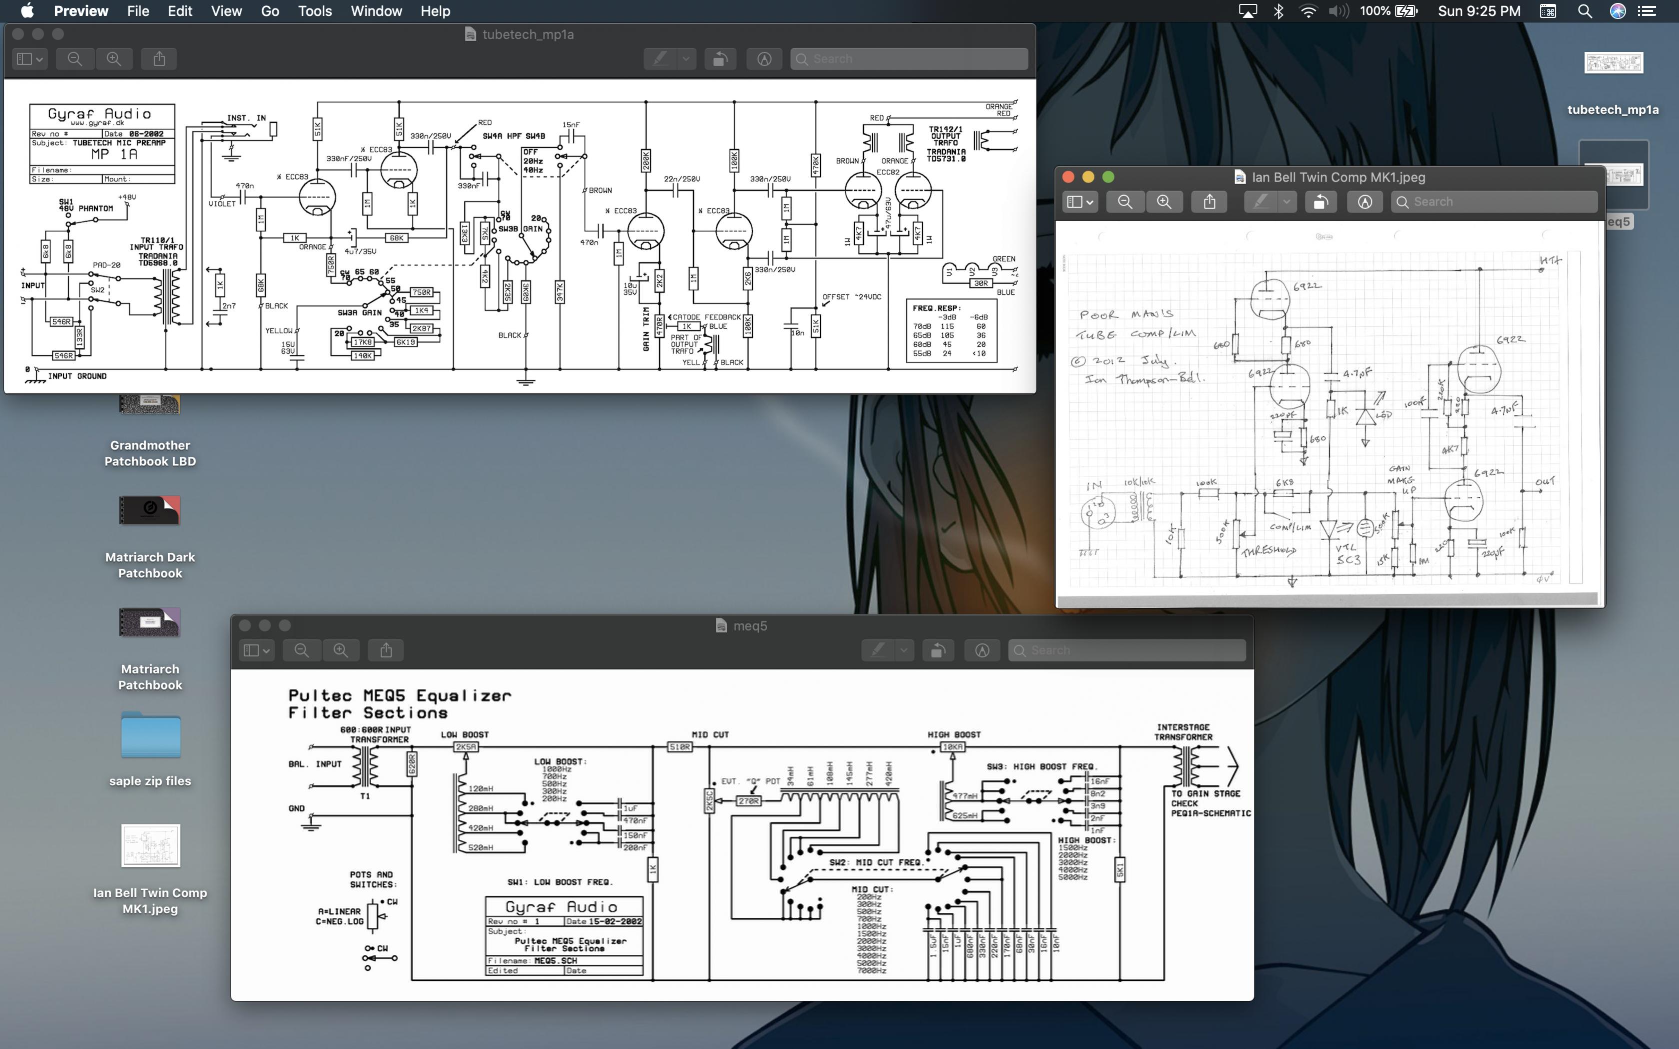Open the Edit menu
This screenshot has width=1679, height=1049.
point(179,11)
